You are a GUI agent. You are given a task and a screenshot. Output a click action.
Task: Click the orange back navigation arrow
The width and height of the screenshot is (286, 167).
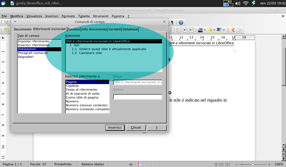tap(233, 30)
